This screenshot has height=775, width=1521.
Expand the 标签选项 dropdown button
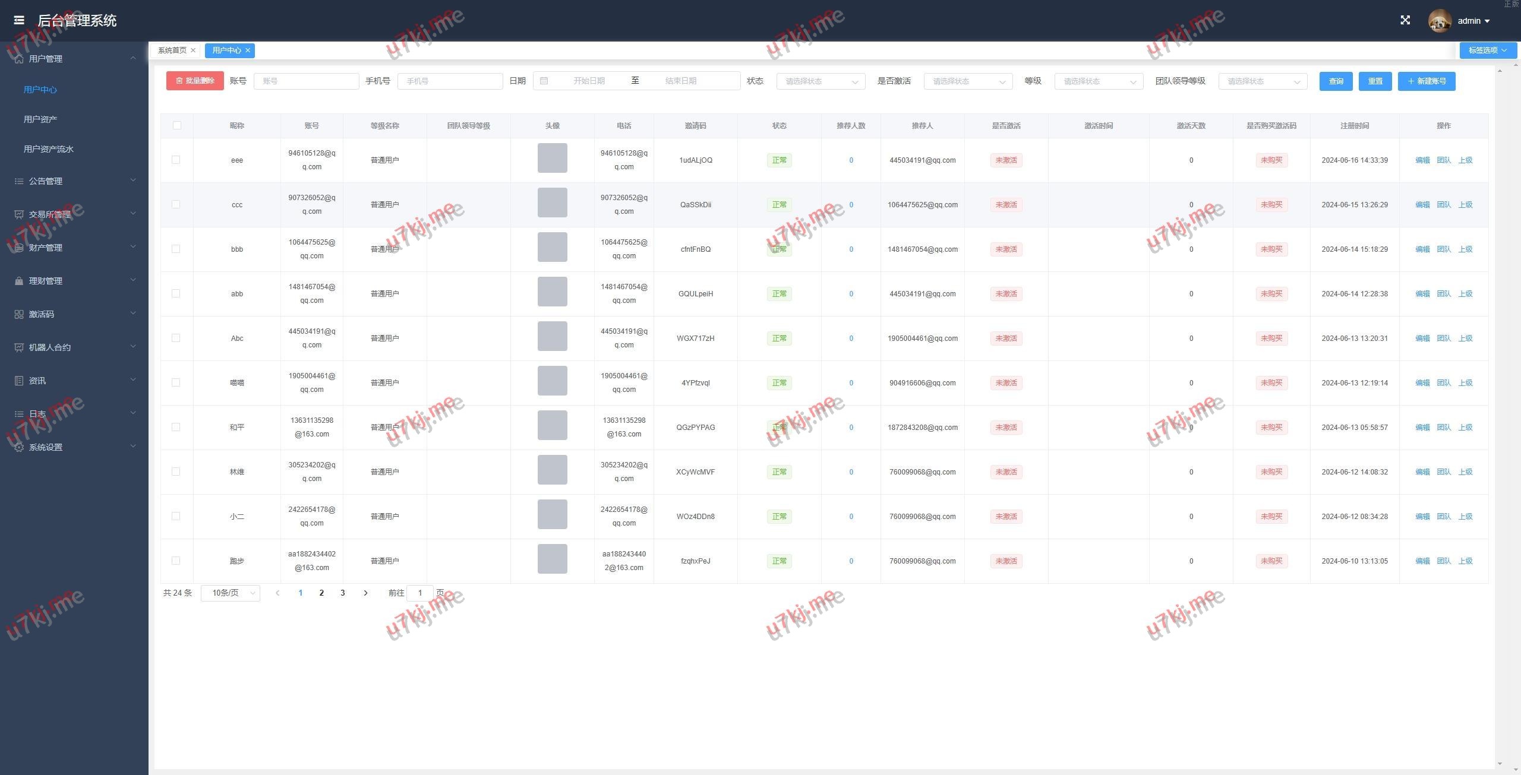coord(1488,50)
